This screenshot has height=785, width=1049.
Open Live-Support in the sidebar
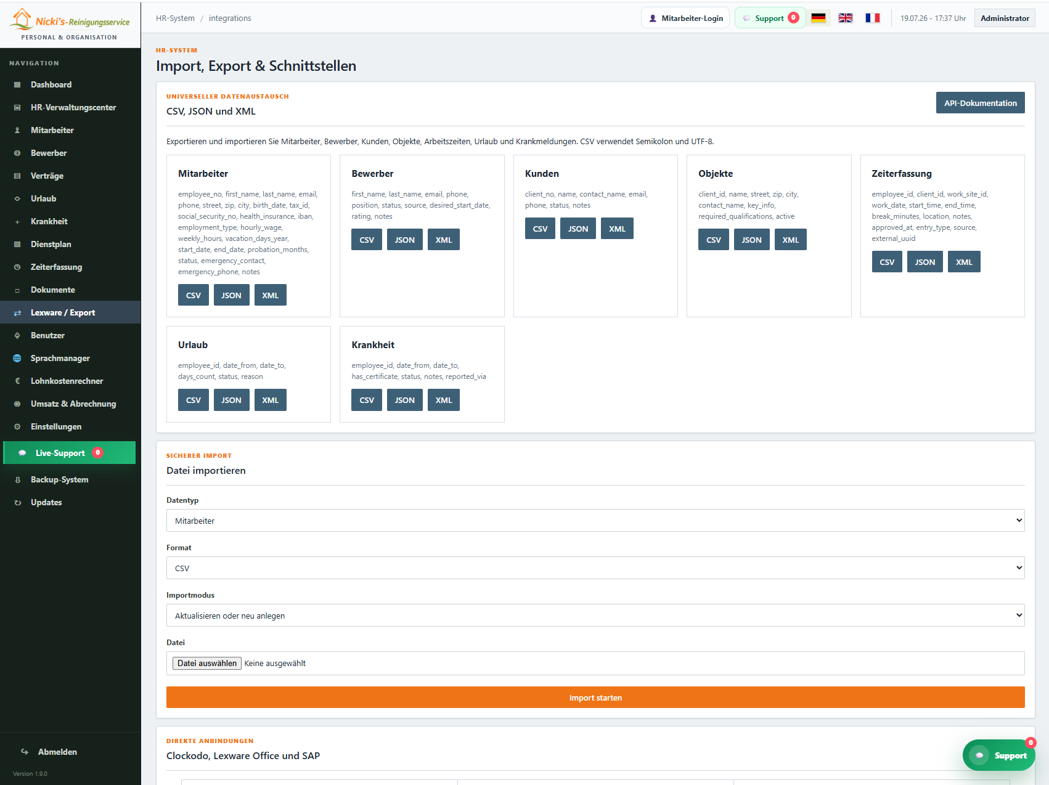pyautogui.click(x=69, y=453)
